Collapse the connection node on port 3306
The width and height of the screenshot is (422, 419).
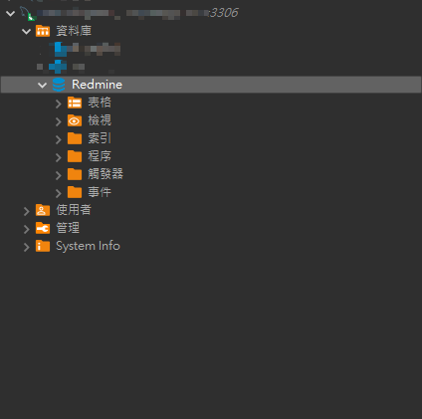point(10,13)
